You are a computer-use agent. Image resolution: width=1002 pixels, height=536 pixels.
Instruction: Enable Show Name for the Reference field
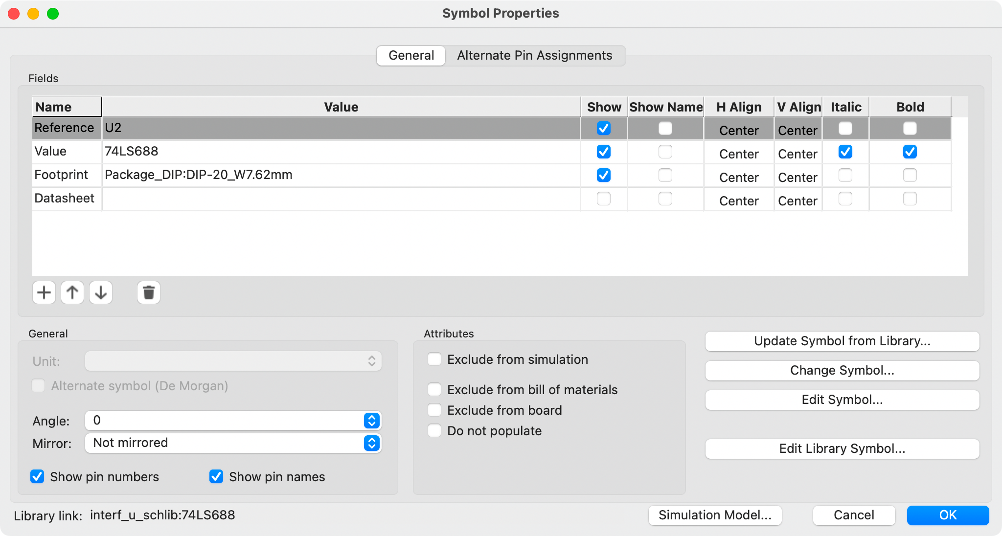(x=665, y=129)
